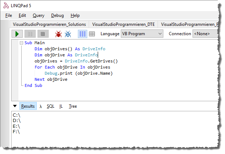225x154 pixels.
Task: Show the SQL output tab
Action: pyautogui.click(x=50, y=106)
